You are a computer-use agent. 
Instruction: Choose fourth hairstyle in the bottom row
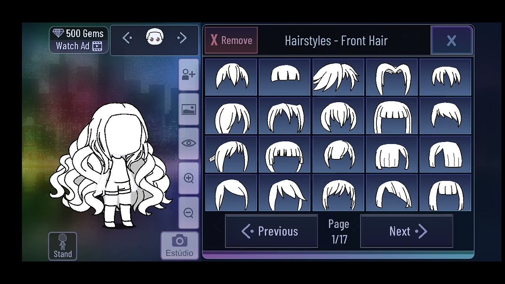(392, 193)
